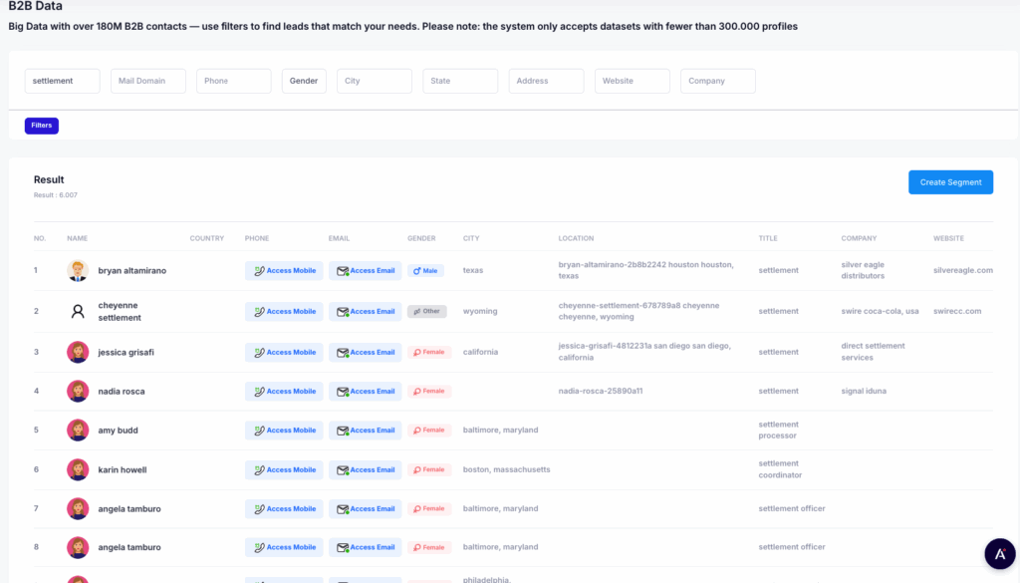This screenshot has height=583, width=1020.
Task: Open the round chat widget icon
Action: pyautogui.click(x=999, y=553)
